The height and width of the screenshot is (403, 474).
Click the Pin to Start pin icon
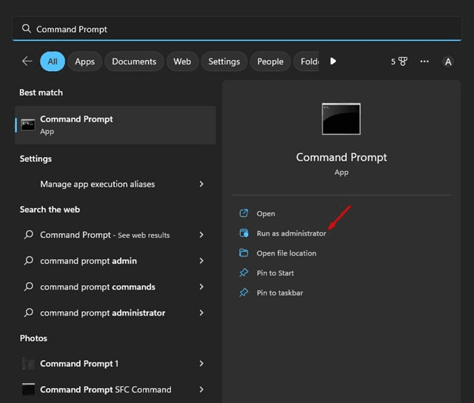point(244,273)
